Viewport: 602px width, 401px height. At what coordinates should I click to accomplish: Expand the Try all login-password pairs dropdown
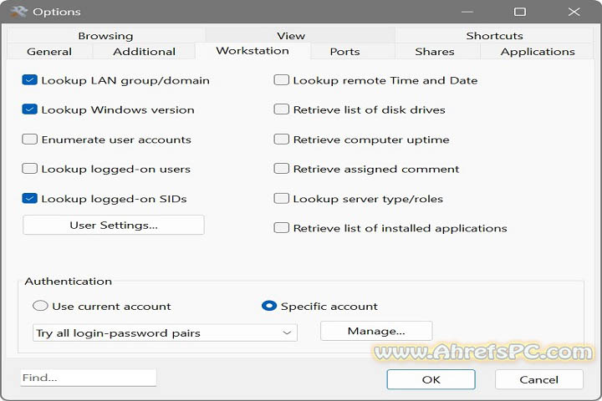coord(165,332)
